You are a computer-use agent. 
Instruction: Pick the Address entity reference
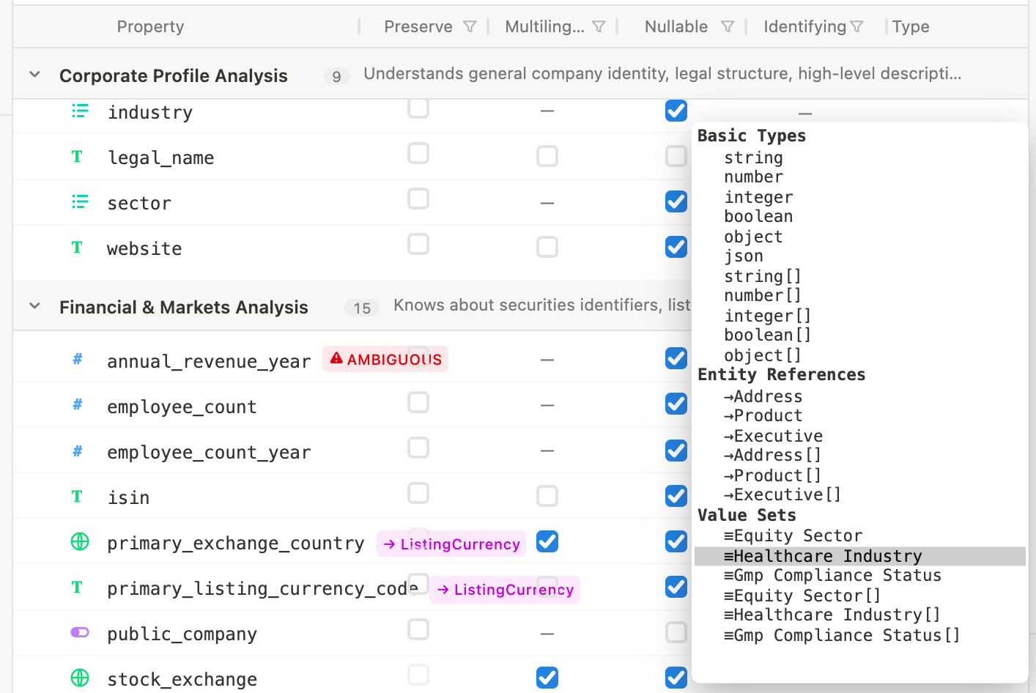click(x=763, y=396)
